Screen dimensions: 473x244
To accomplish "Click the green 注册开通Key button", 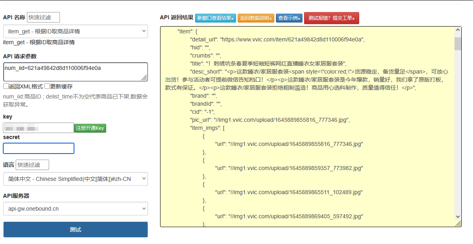I will pos(90,127).
